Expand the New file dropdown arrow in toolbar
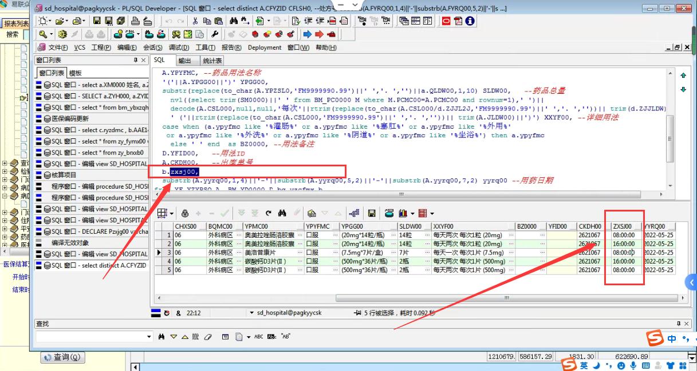 coord(50,21)
